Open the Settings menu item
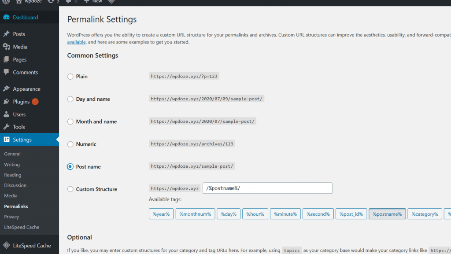451x254 pixels. coord(30,140)
